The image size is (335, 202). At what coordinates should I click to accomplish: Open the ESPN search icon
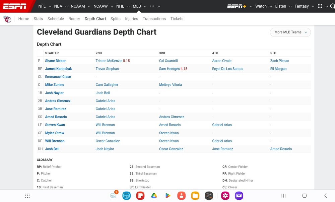[332, 6]
